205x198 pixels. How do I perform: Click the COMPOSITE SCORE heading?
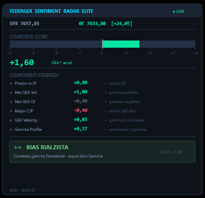(29, 37)
